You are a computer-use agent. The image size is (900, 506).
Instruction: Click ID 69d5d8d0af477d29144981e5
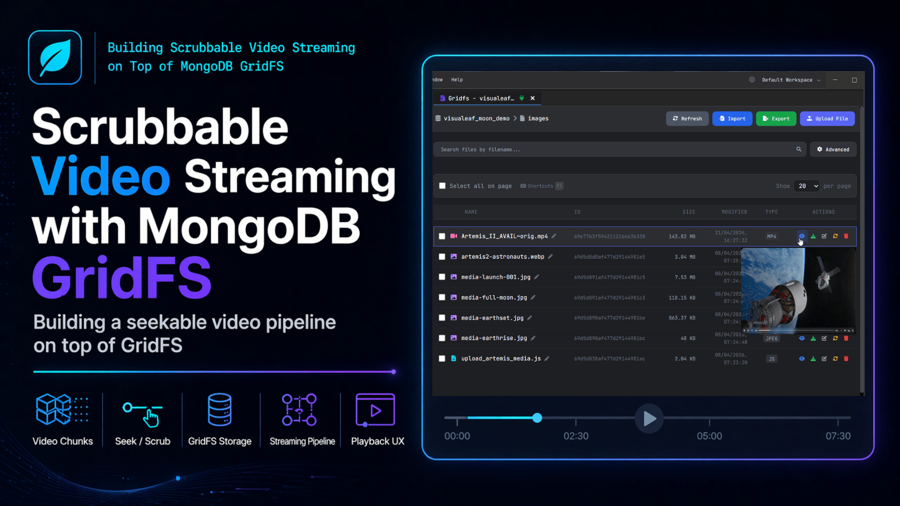pyautogui.click(x=609, y=257)
